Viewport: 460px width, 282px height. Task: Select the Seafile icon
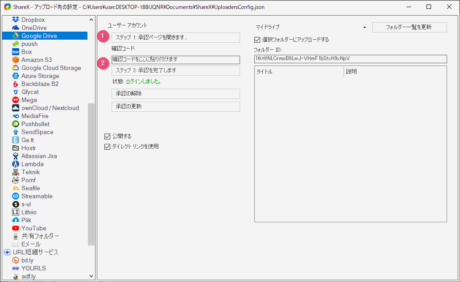pos(16,188)
